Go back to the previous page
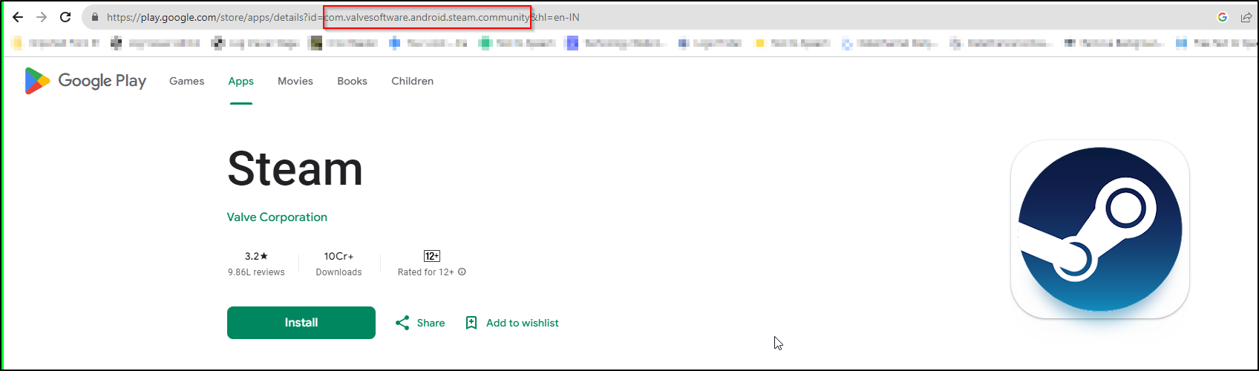The image size is (1259, 371). [x=18, y=17]
